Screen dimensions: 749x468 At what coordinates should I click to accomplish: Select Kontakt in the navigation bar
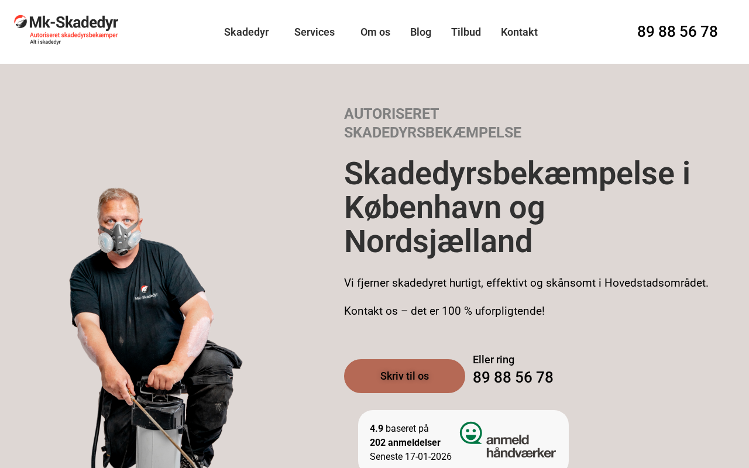click(519, 32)
